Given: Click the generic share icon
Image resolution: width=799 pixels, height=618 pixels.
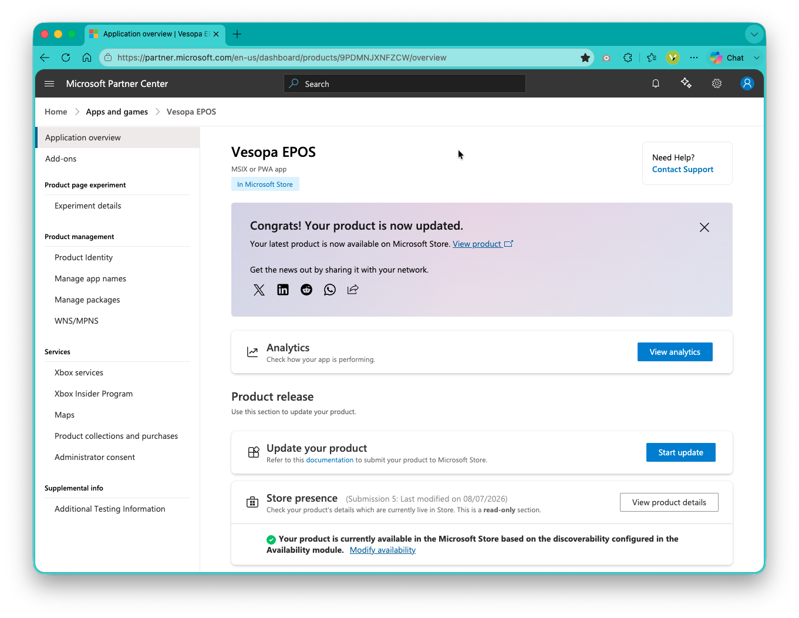Looking at the screenshot, I should (x=353, y=290).
